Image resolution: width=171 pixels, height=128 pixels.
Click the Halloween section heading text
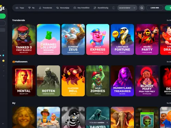[x=21, y=62]
